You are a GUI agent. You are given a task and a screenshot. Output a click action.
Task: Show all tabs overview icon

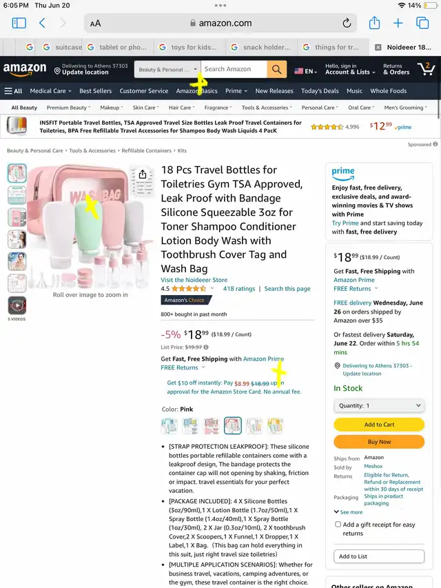click(422, 23)
